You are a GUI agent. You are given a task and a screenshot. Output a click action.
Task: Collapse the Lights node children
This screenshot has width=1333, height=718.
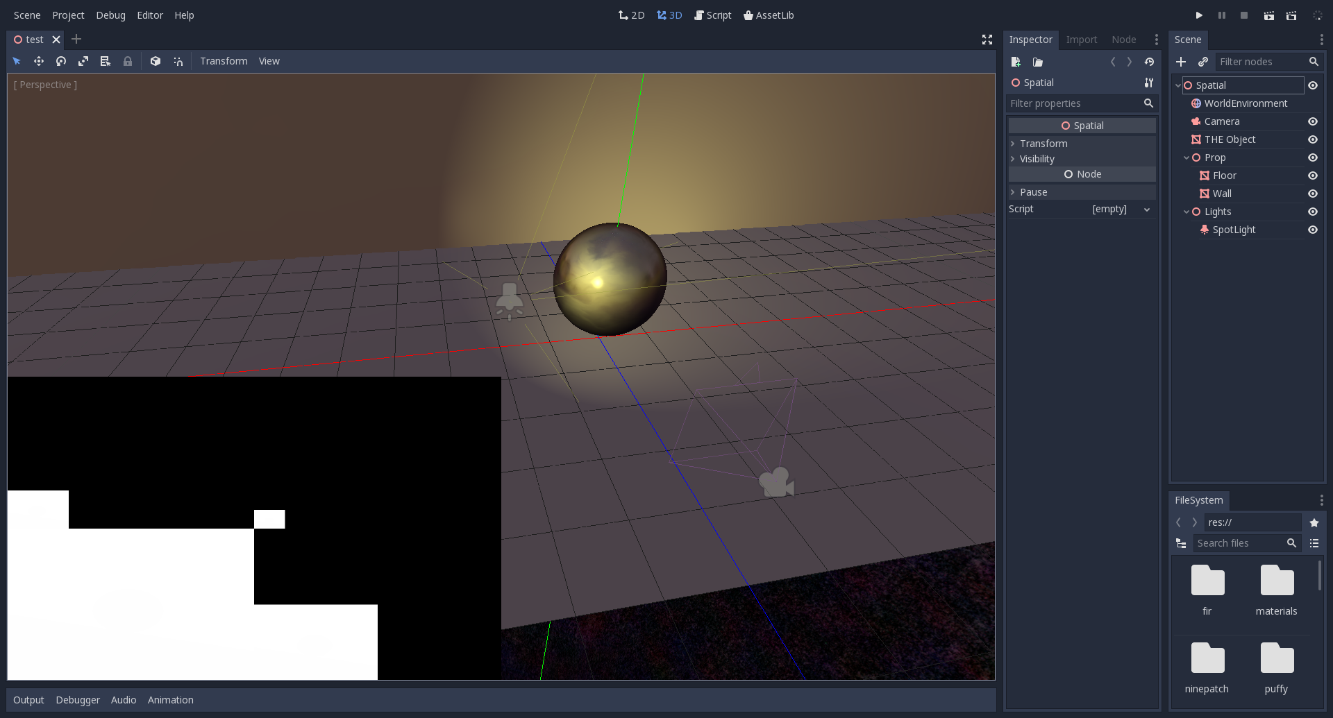(x=1187, y=212)
